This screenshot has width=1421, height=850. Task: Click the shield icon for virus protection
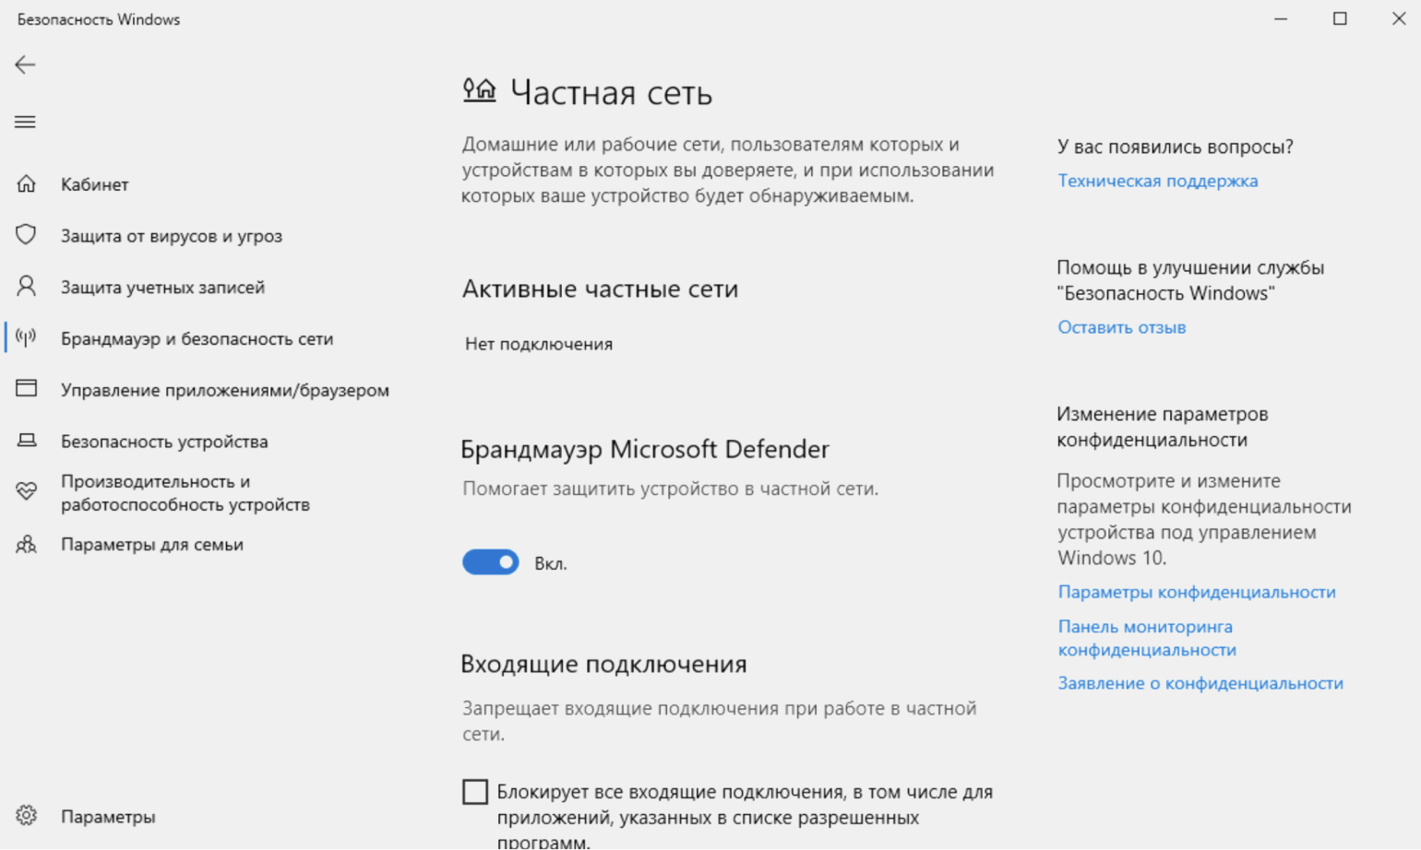pyautogui.click(x=26, y=235)
